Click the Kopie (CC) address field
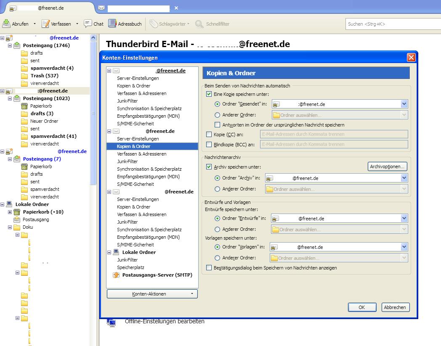The image size is (441, 346). click(x=334, y=134)
